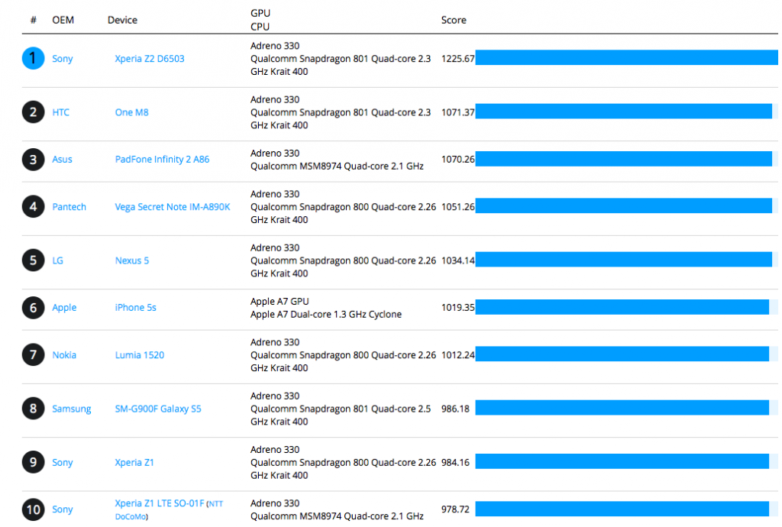Click the Score column header
The image size is (782, 527).
click(x=454, y=20)
